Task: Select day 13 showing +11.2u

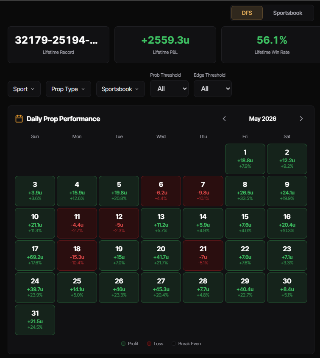Action: coord(161,223)
